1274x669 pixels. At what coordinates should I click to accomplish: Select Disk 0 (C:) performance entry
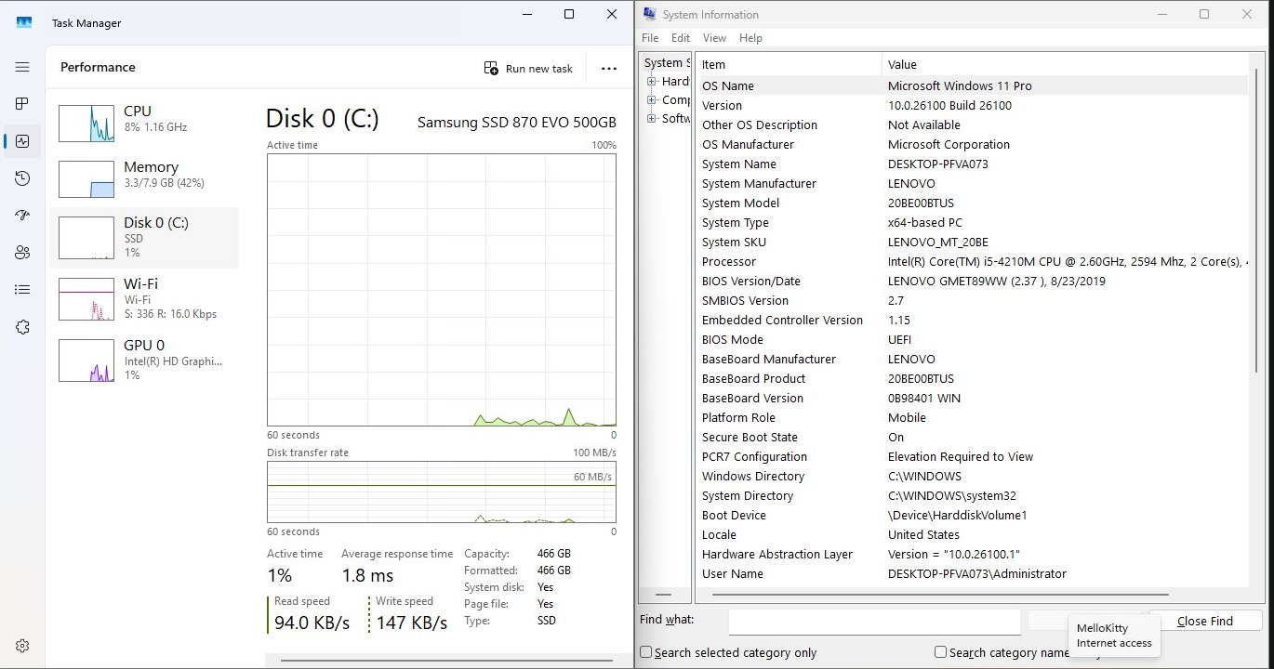coord(144,237)
